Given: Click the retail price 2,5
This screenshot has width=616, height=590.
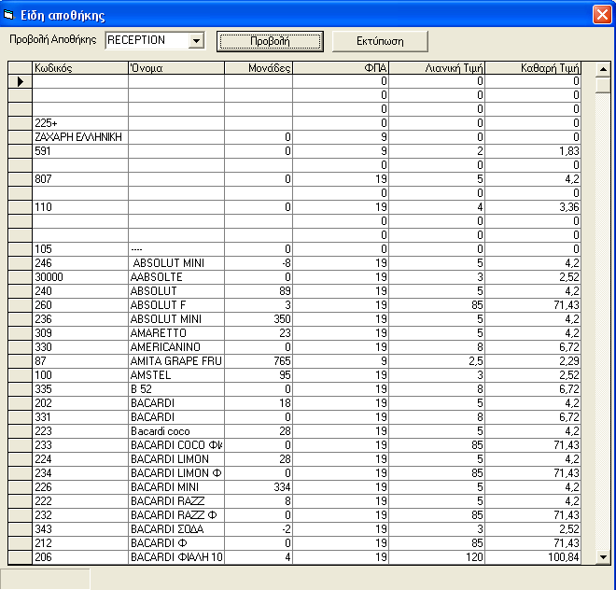Looking at the screenshot, I should pyautogui.click(x=437, y=361).
